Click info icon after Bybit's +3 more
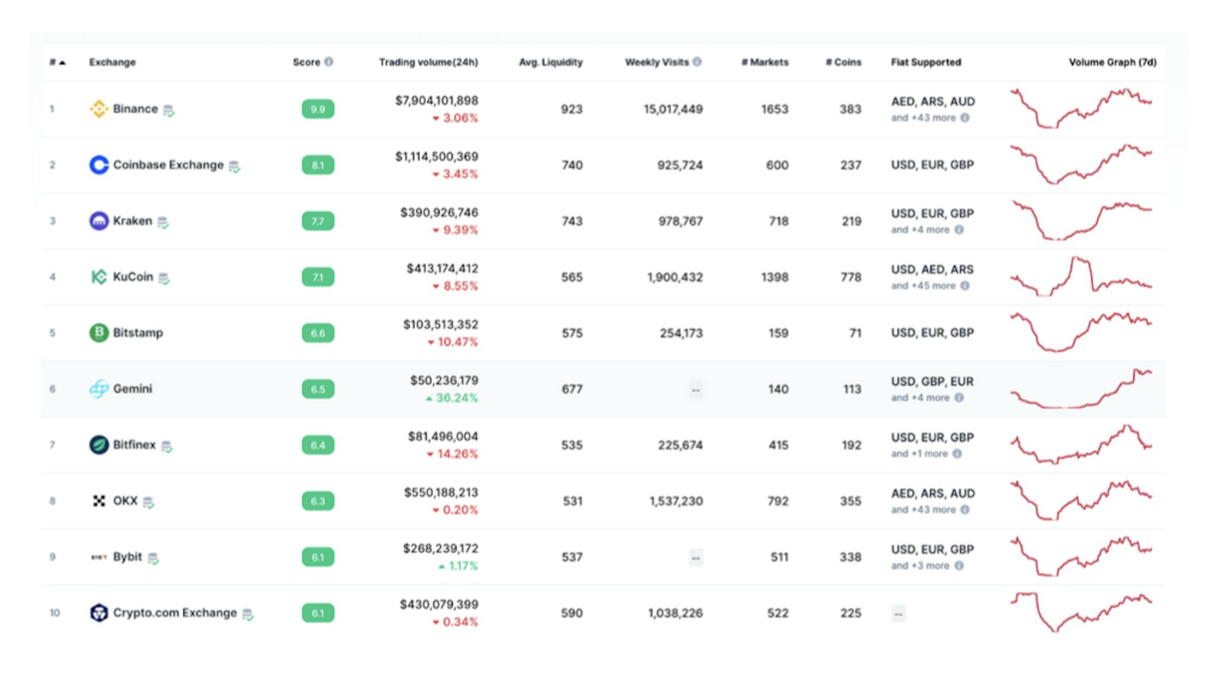Viewport: 1217px width, 690px height. (959, 566)
